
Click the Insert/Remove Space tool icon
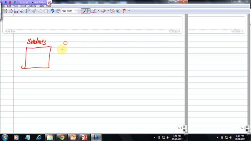pos(118,11)
